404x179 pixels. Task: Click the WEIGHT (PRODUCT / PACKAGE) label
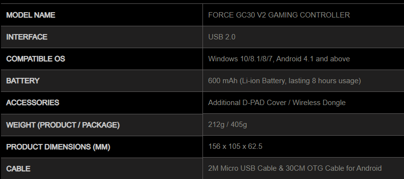[x=63, y=125]
